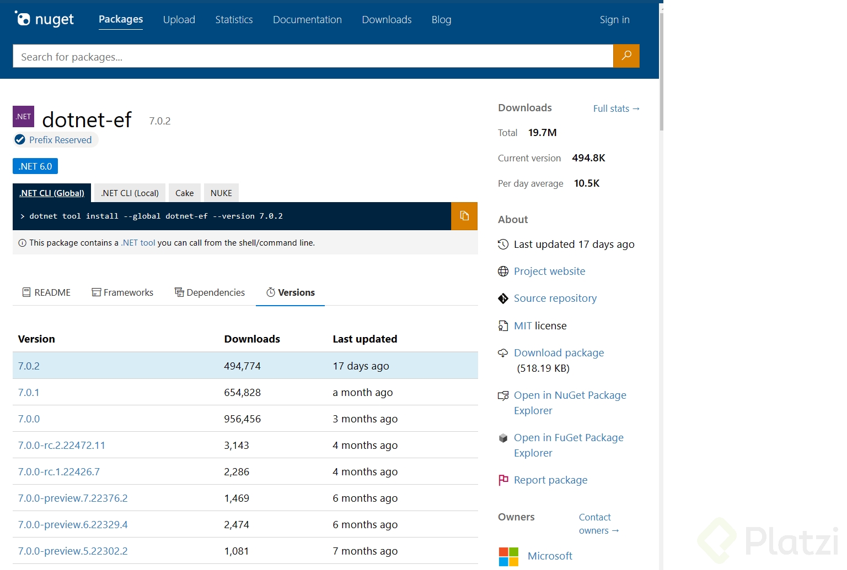Switch to the .NET CLI (Local) tab

click(x=130, y=193)
